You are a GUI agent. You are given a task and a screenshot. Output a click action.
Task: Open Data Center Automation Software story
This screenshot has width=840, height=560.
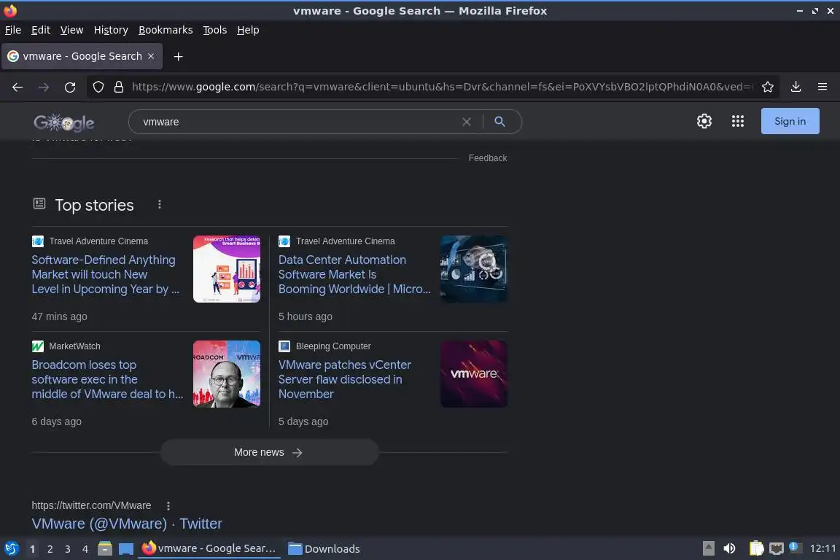354,274
